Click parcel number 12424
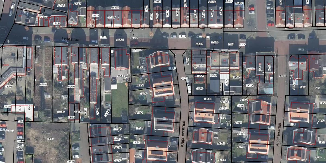This screenshot has width=326, height=163. click(x=61, y=5)
